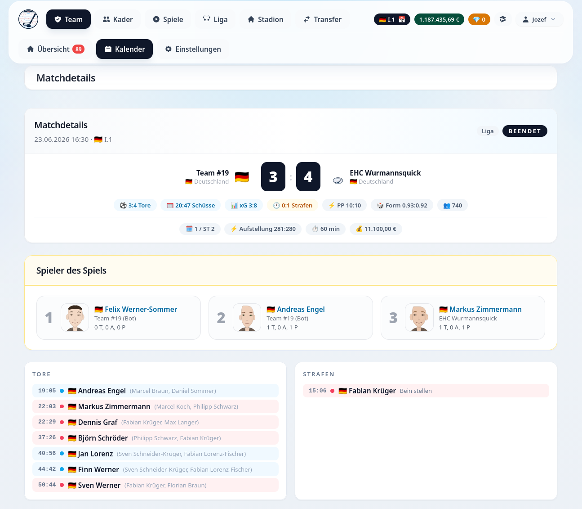Click the 0:1 Strafen stat chip

[293, 205]
